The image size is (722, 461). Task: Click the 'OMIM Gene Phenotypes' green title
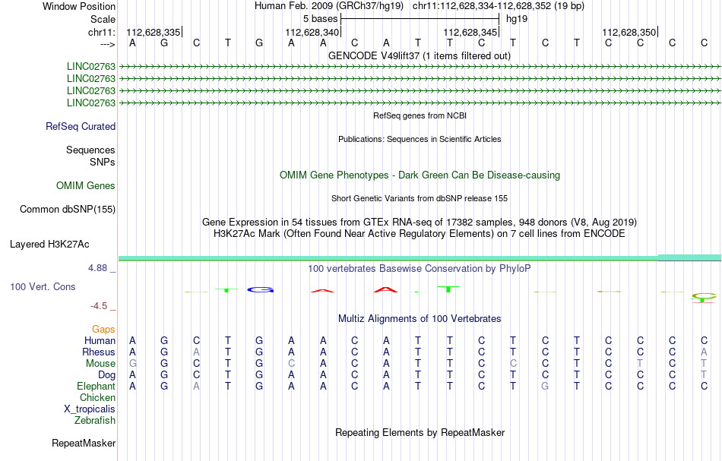click(x=420, y=175)
